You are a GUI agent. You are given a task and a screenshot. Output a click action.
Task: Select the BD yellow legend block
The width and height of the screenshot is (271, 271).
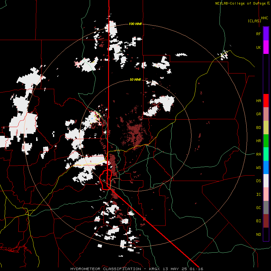pos(266,128)
